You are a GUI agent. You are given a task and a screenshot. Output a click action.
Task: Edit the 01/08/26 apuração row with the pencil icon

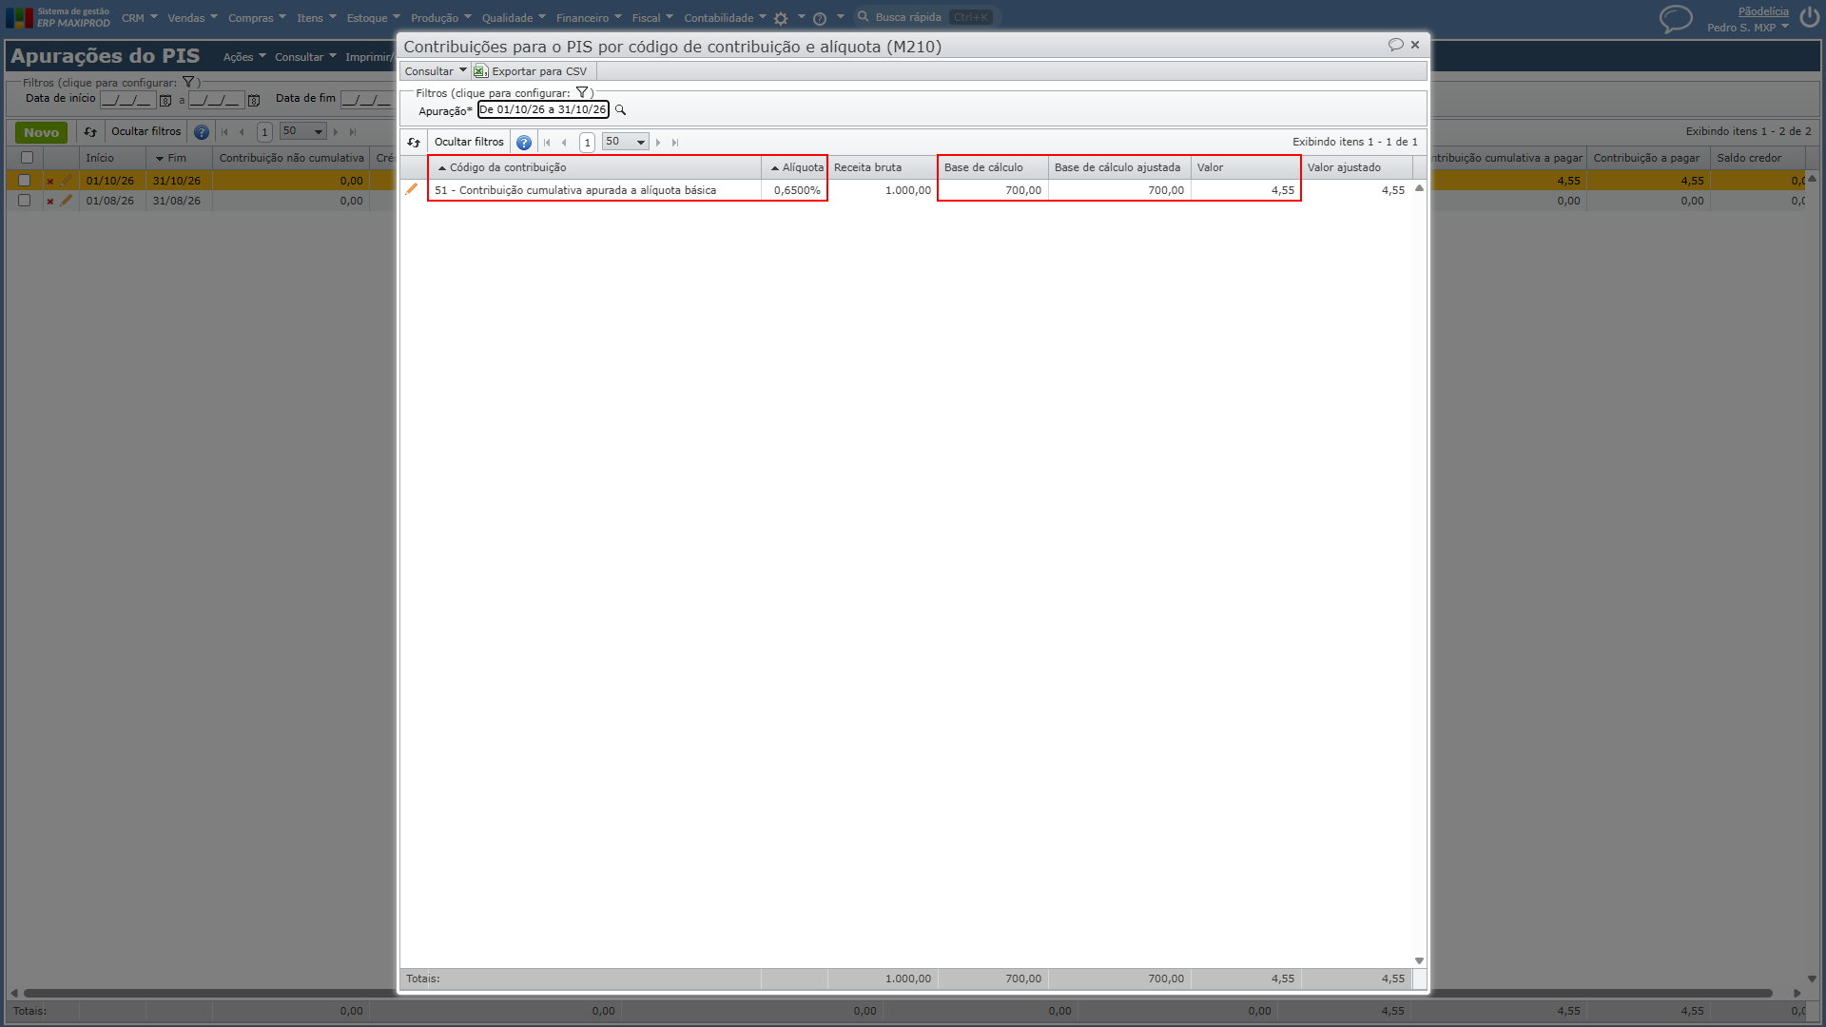(66, 201)
